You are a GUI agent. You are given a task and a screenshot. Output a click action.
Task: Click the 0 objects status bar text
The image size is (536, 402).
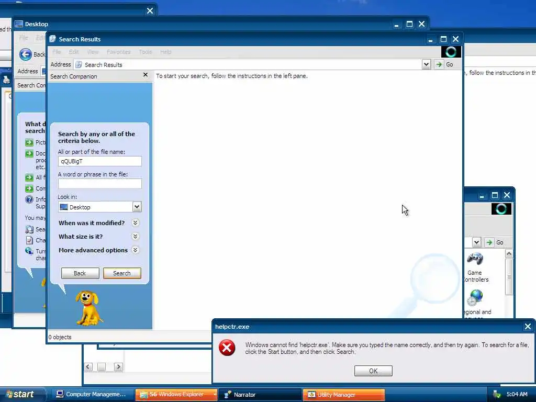pos(60,337)
